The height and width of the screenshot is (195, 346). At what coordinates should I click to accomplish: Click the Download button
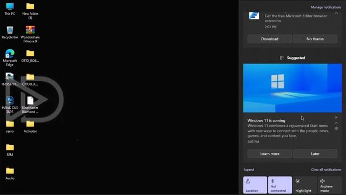click(270, 39)
